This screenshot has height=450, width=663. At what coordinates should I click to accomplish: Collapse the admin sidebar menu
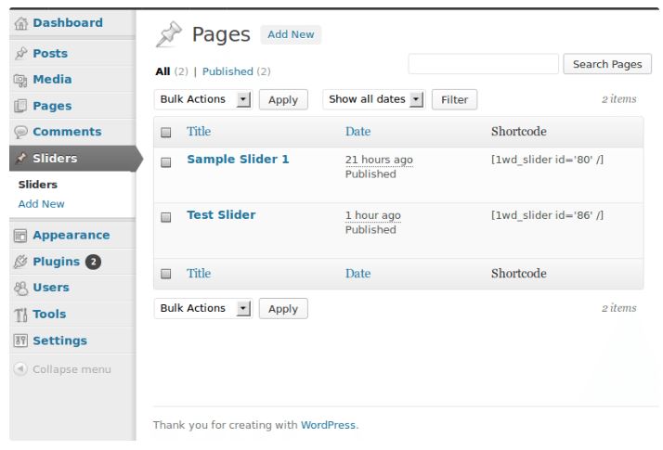pos(62,369)
